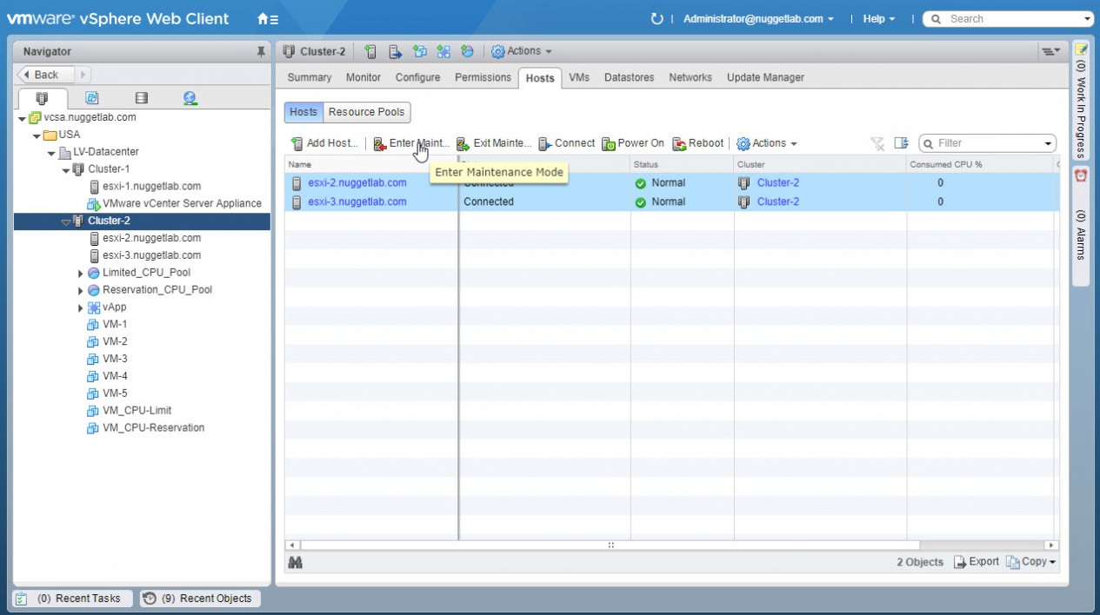Click Add Host in the hosts toolbar

pos(323,143)
